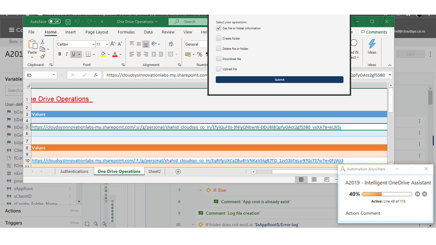Check the Delete file or folder checkbox
Image resolution: width=436 pixels, height=245 pixels.
pos(219,49)
